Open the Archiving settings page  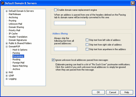click(x=13, y=18)
